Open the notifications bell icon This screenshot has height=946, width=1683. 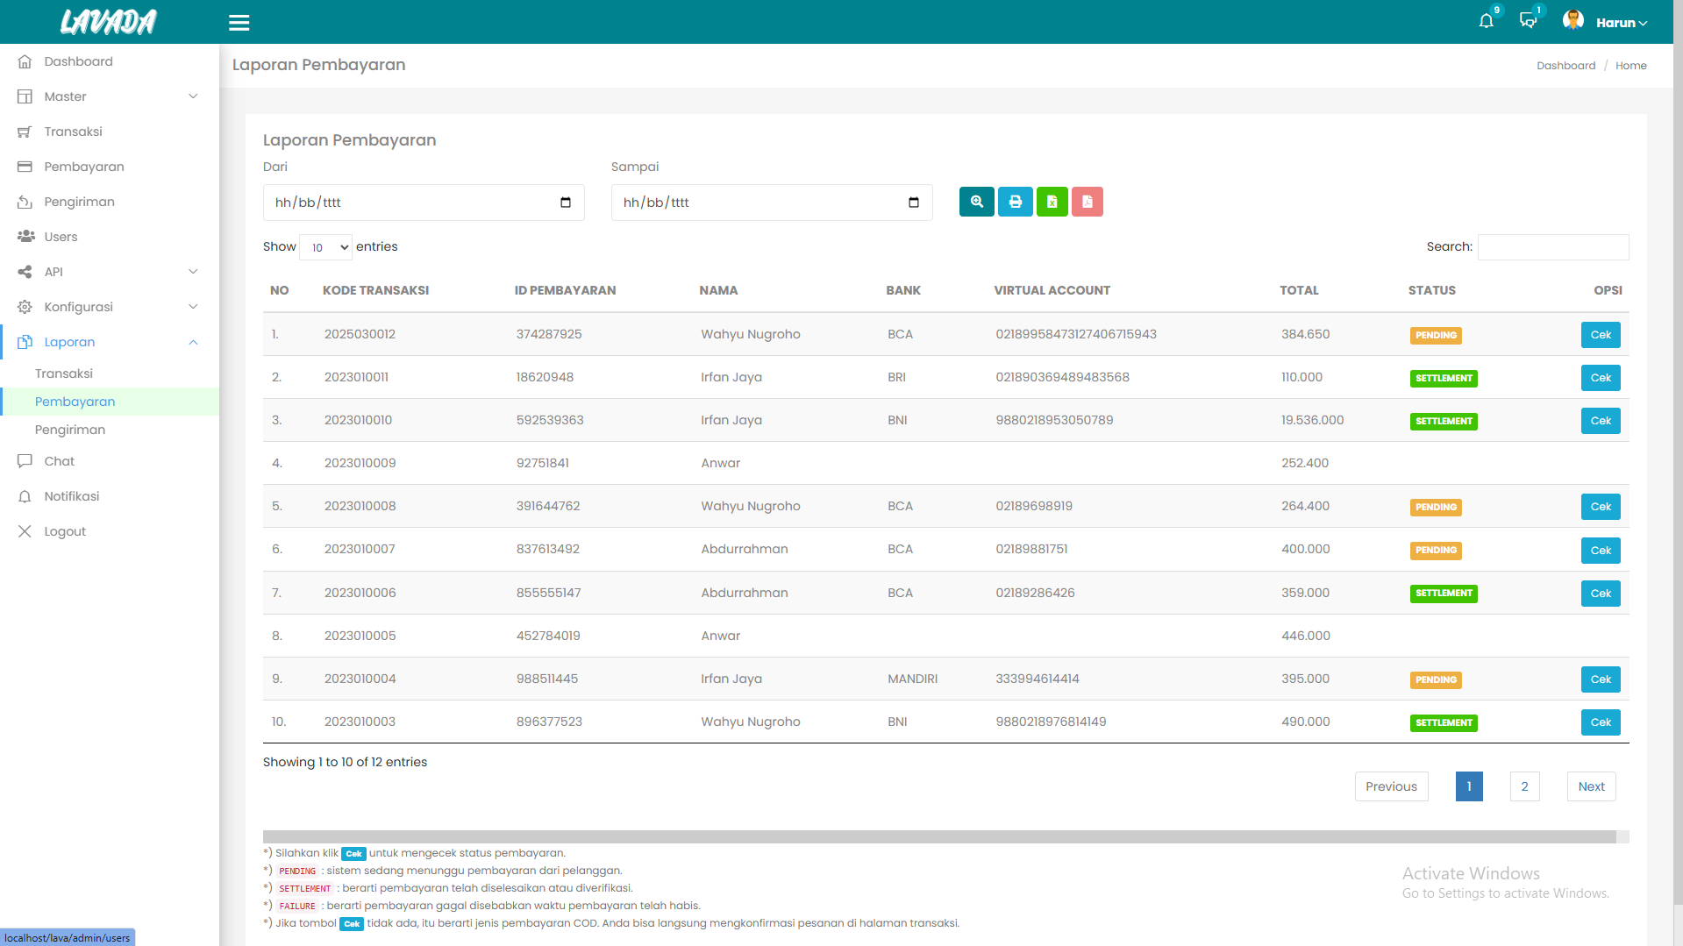pos(1486,21)
